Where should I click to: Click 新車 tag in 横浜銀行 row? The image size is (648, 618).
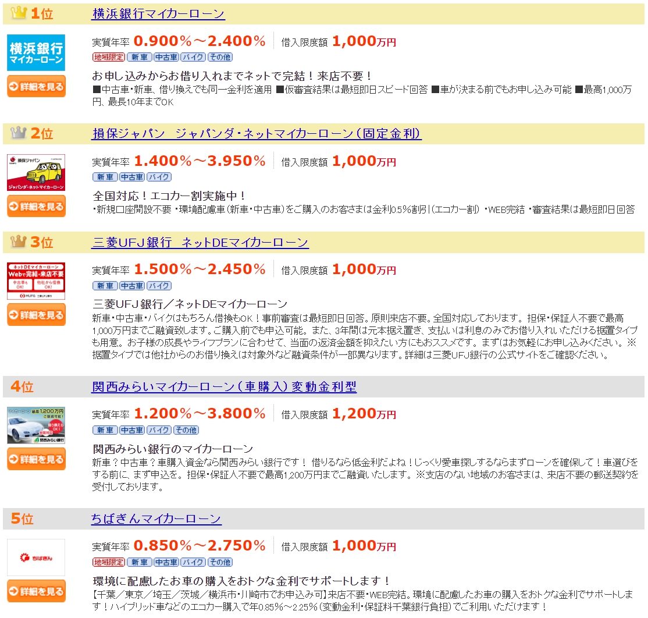139,57
